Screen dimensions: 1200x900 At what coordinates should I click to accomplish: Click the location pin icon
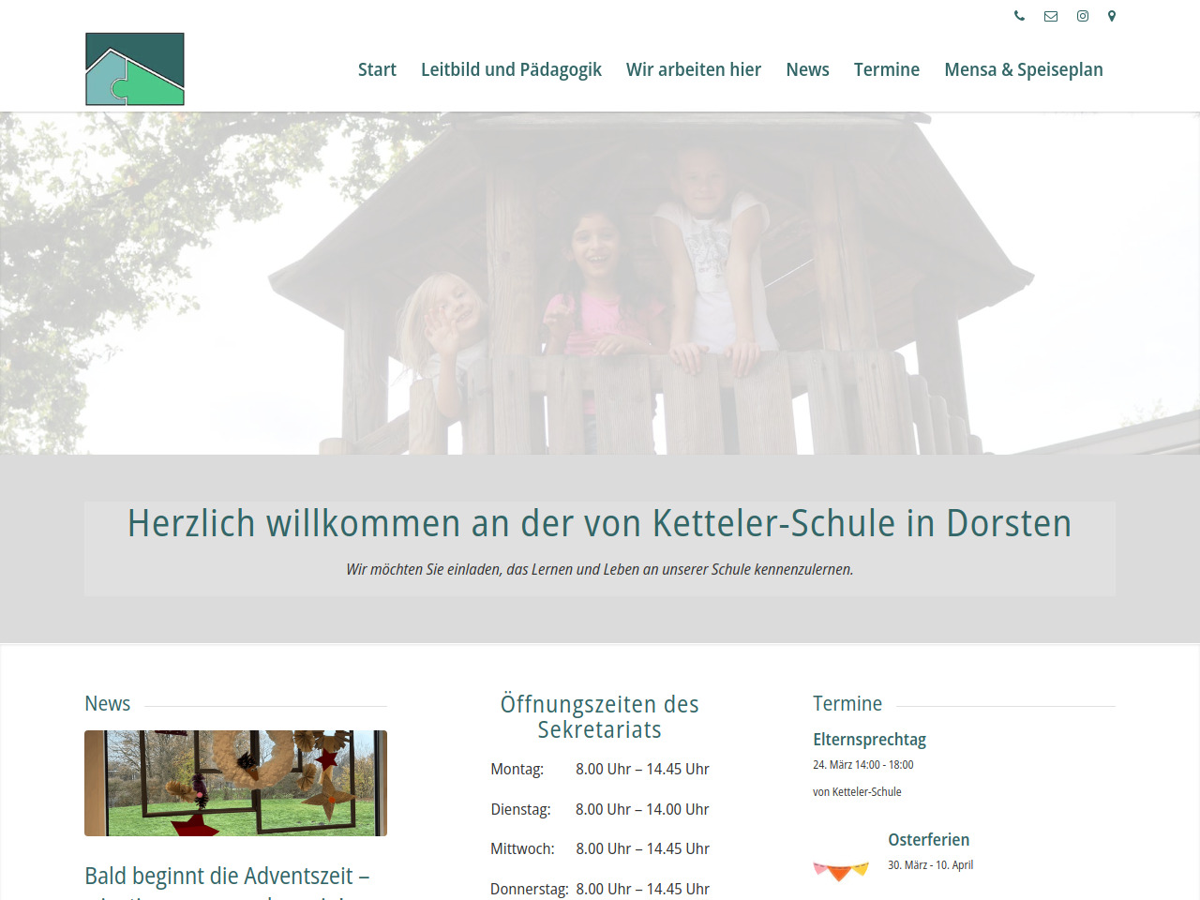click(1112, 16)
